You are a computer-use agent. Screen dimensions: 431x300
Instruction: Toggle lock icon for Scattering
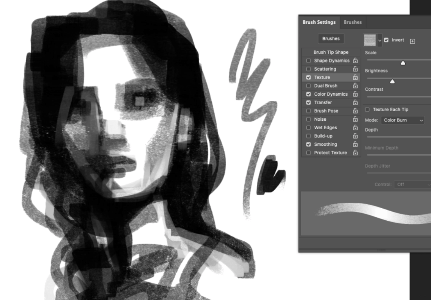click(x=355, y=69)
